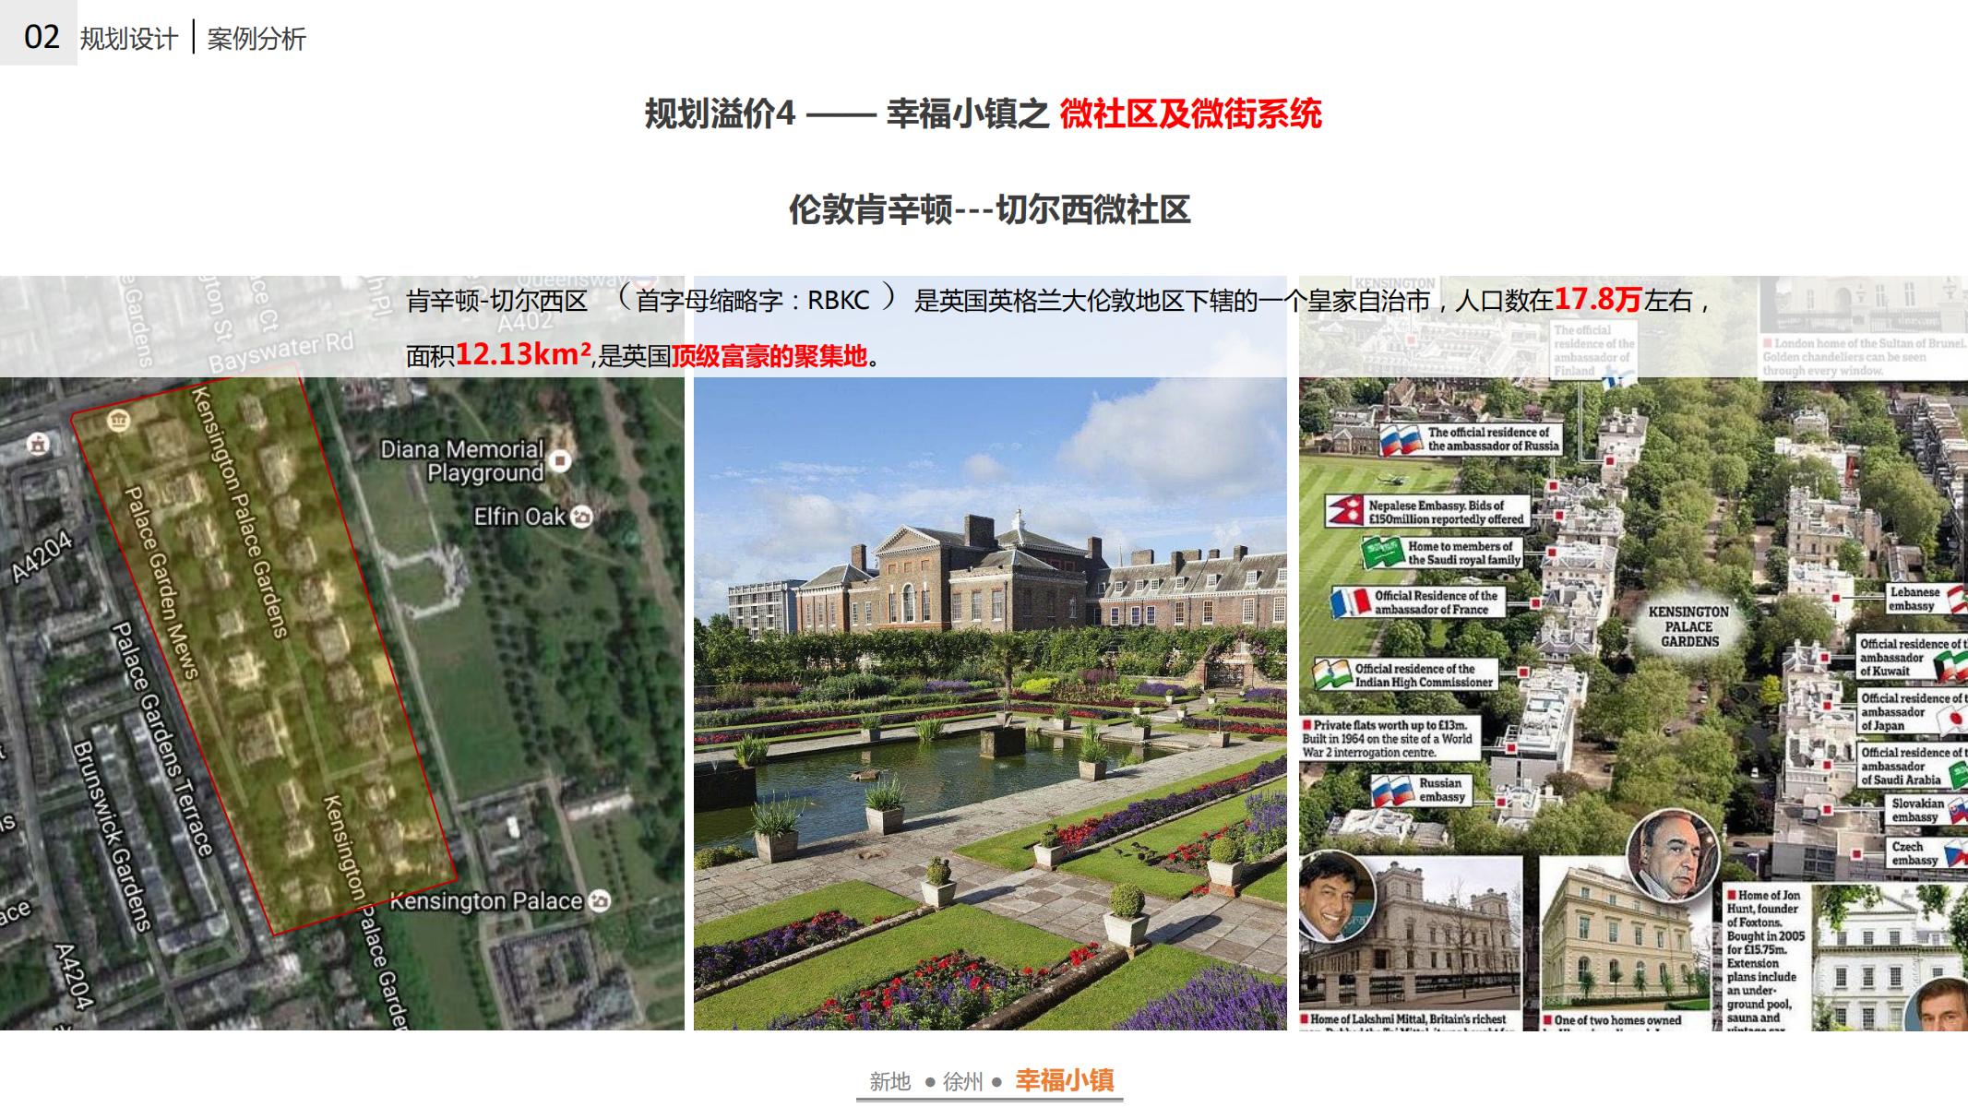
Task: Click the Kuwait flag by the ambassador of Kuwait label
Action: 1951,666
